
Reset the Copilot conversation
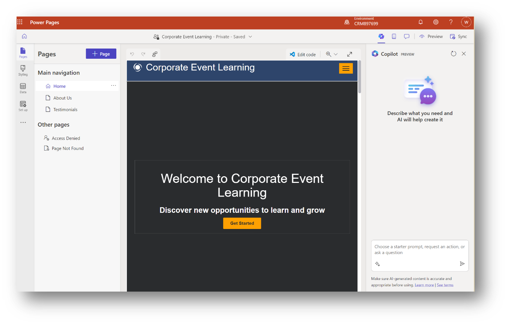point(454,54)
